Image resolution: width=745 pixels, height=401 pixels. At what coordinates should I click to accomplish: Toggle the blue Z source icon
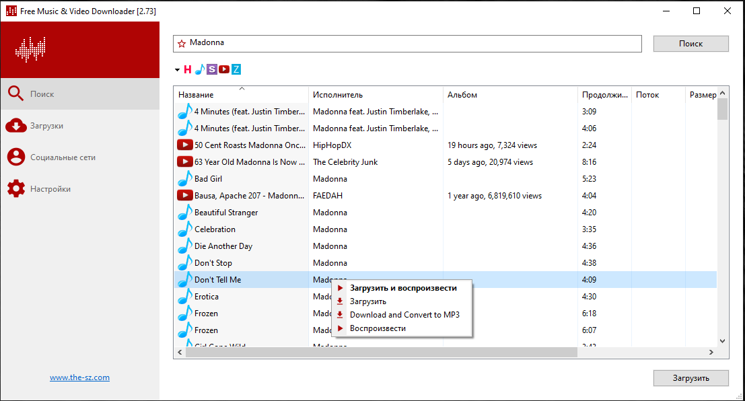[236, 69]
